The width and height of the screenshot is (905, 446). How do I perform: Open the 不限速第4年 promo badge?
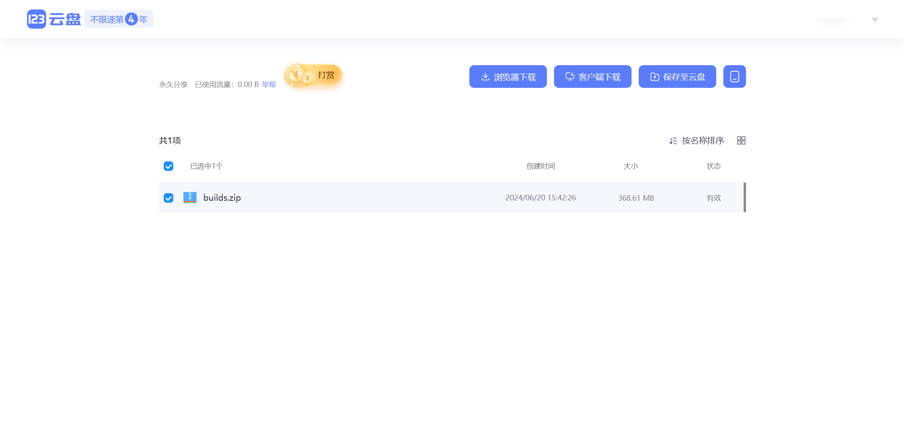tap(119, 19)
